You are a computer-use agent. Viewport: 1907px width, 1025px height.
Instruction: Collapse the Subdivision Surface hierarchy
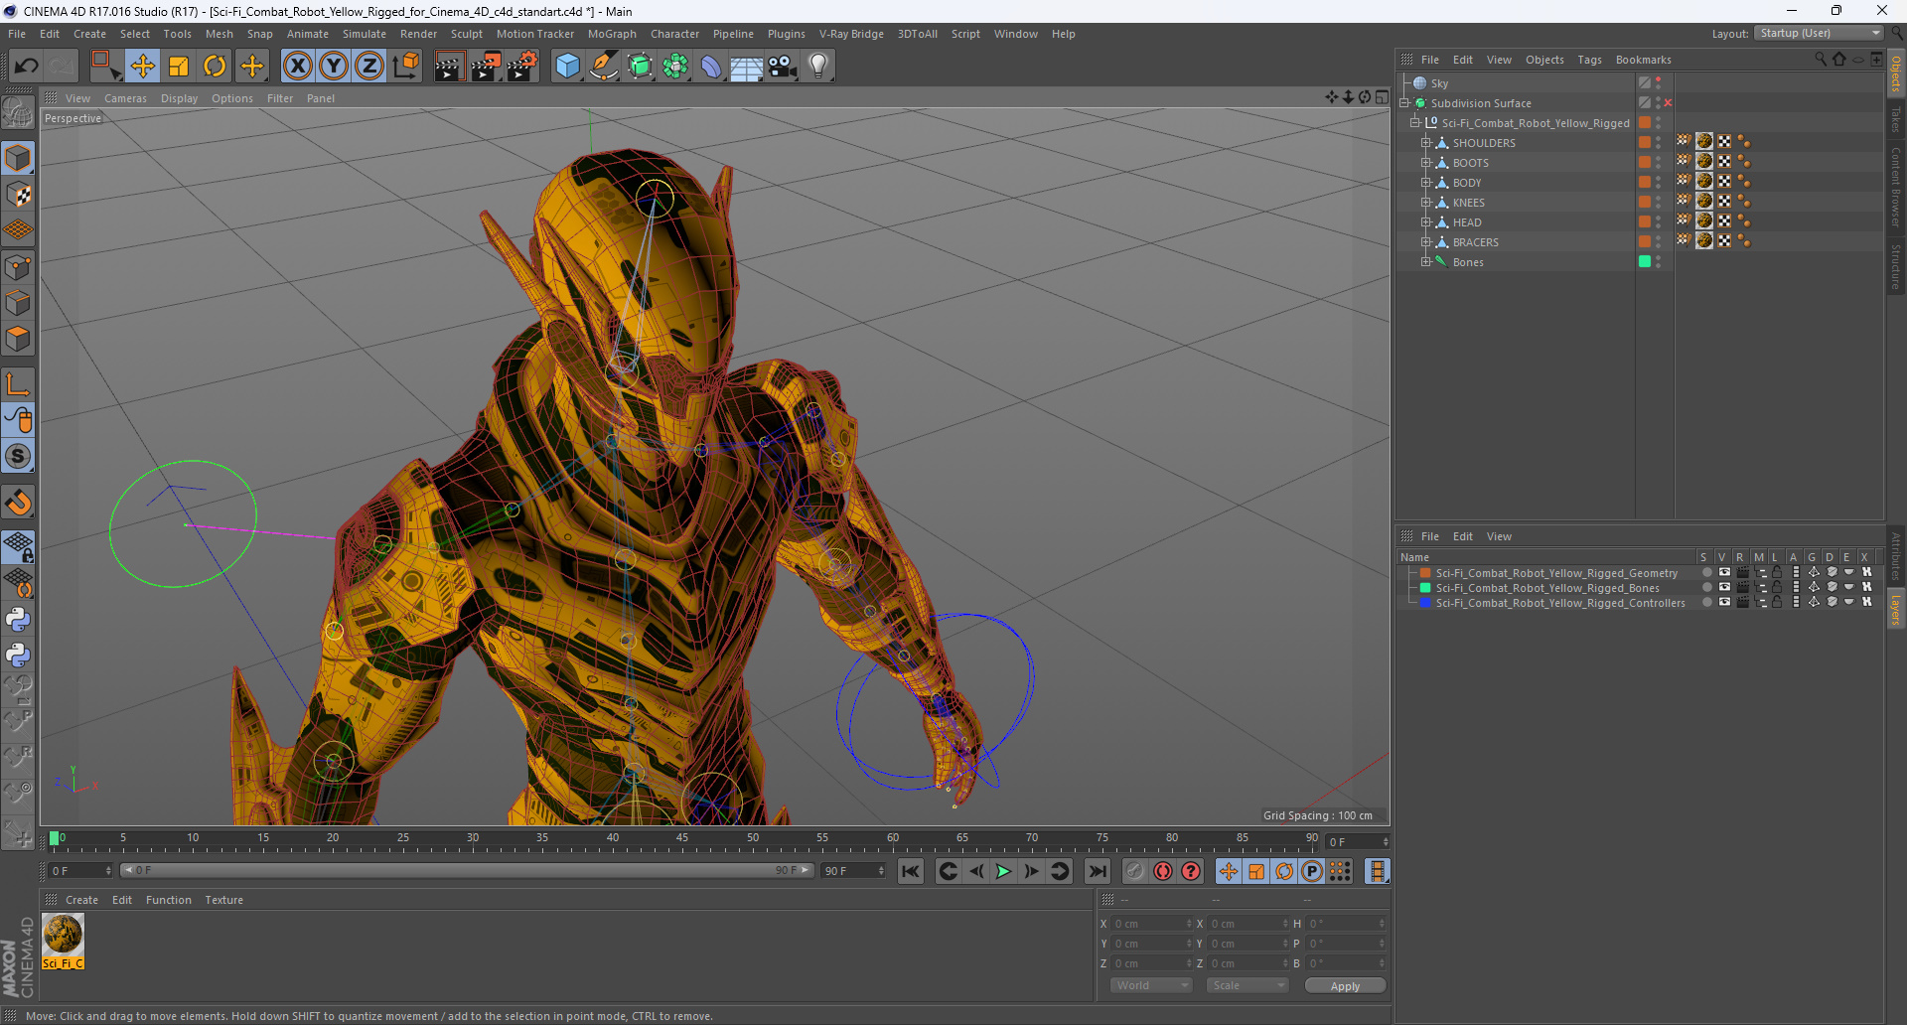point(1404,103)
